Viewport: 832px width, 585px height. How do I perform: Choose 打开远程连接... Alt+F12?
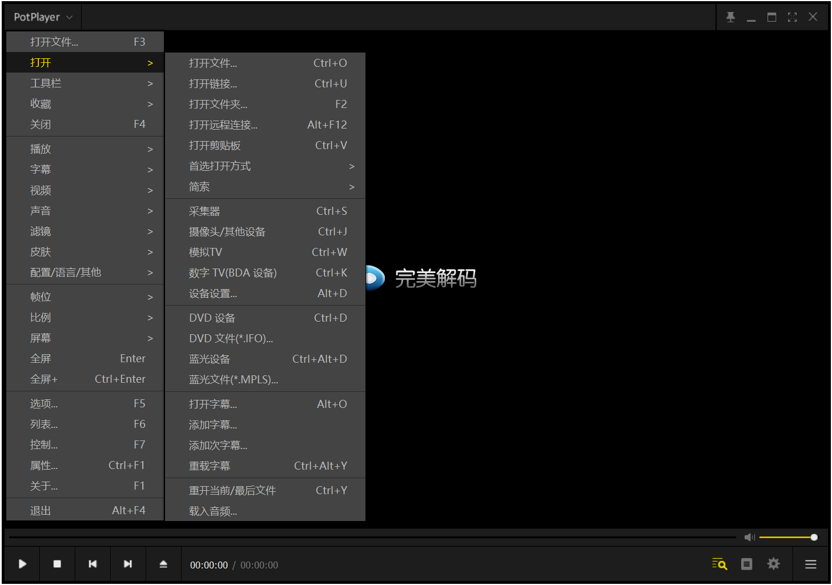265,125
